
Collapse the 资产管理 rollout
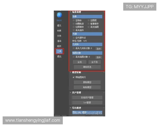click(70, 93)
